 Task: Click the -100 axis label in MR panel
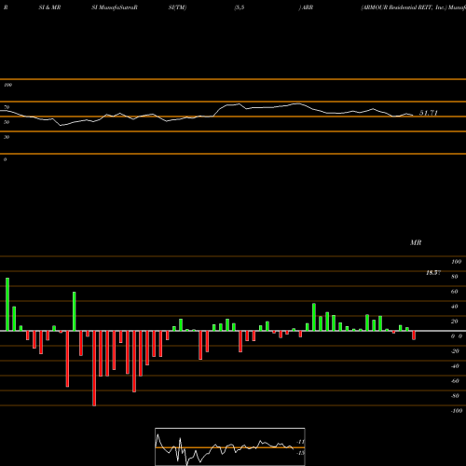(x=456, y=411)
